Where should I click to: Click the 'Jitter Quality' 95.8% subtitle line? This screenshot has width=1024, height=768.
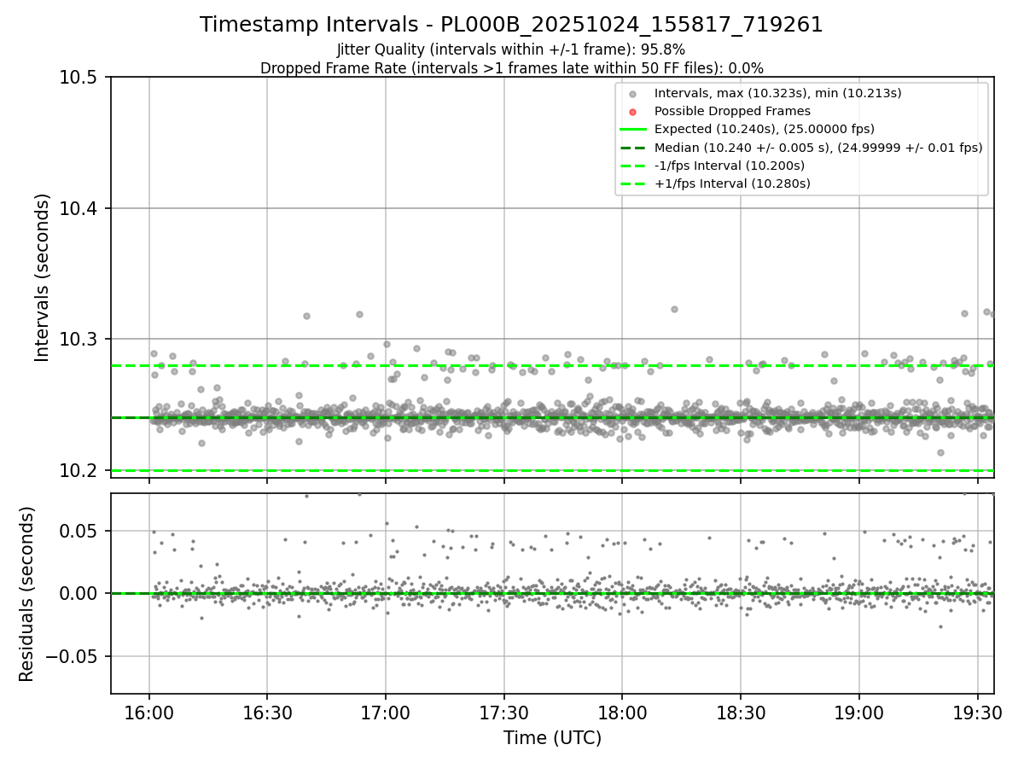(x=511, y=49)
